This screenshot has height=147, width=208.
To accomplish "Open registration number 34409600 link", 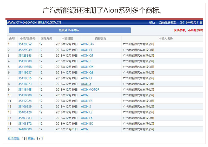I will pos(25,129).
